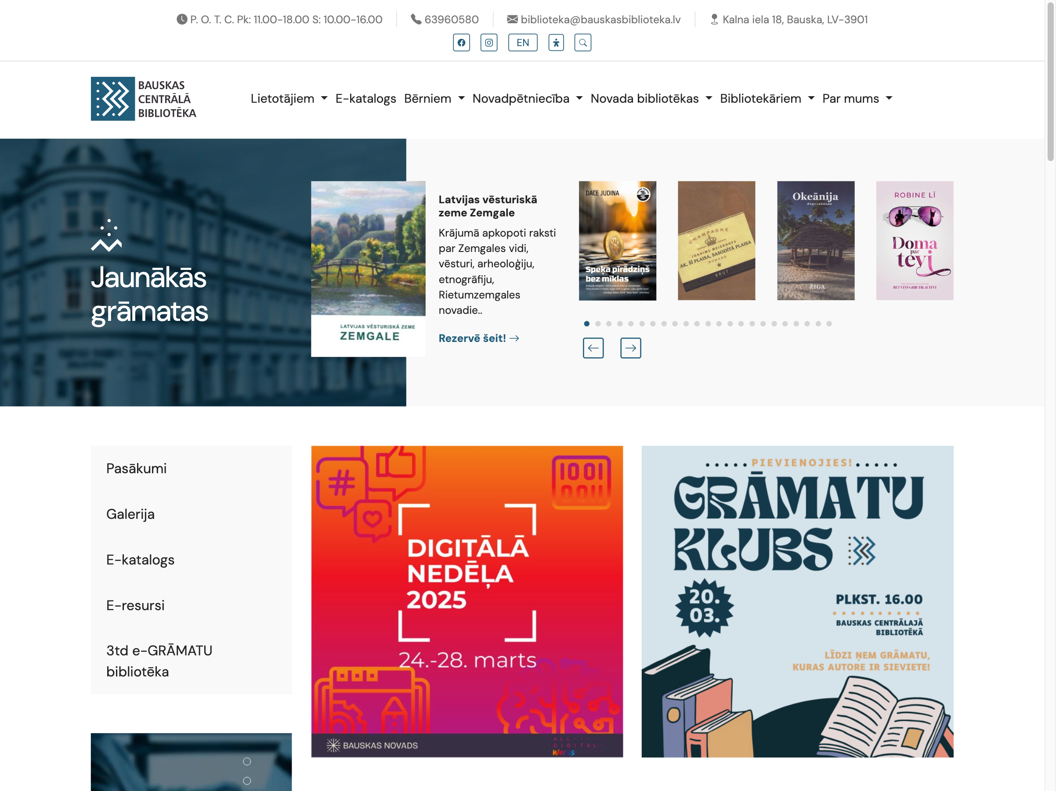Click the next arrow in book carousel

tap(630, 348)
